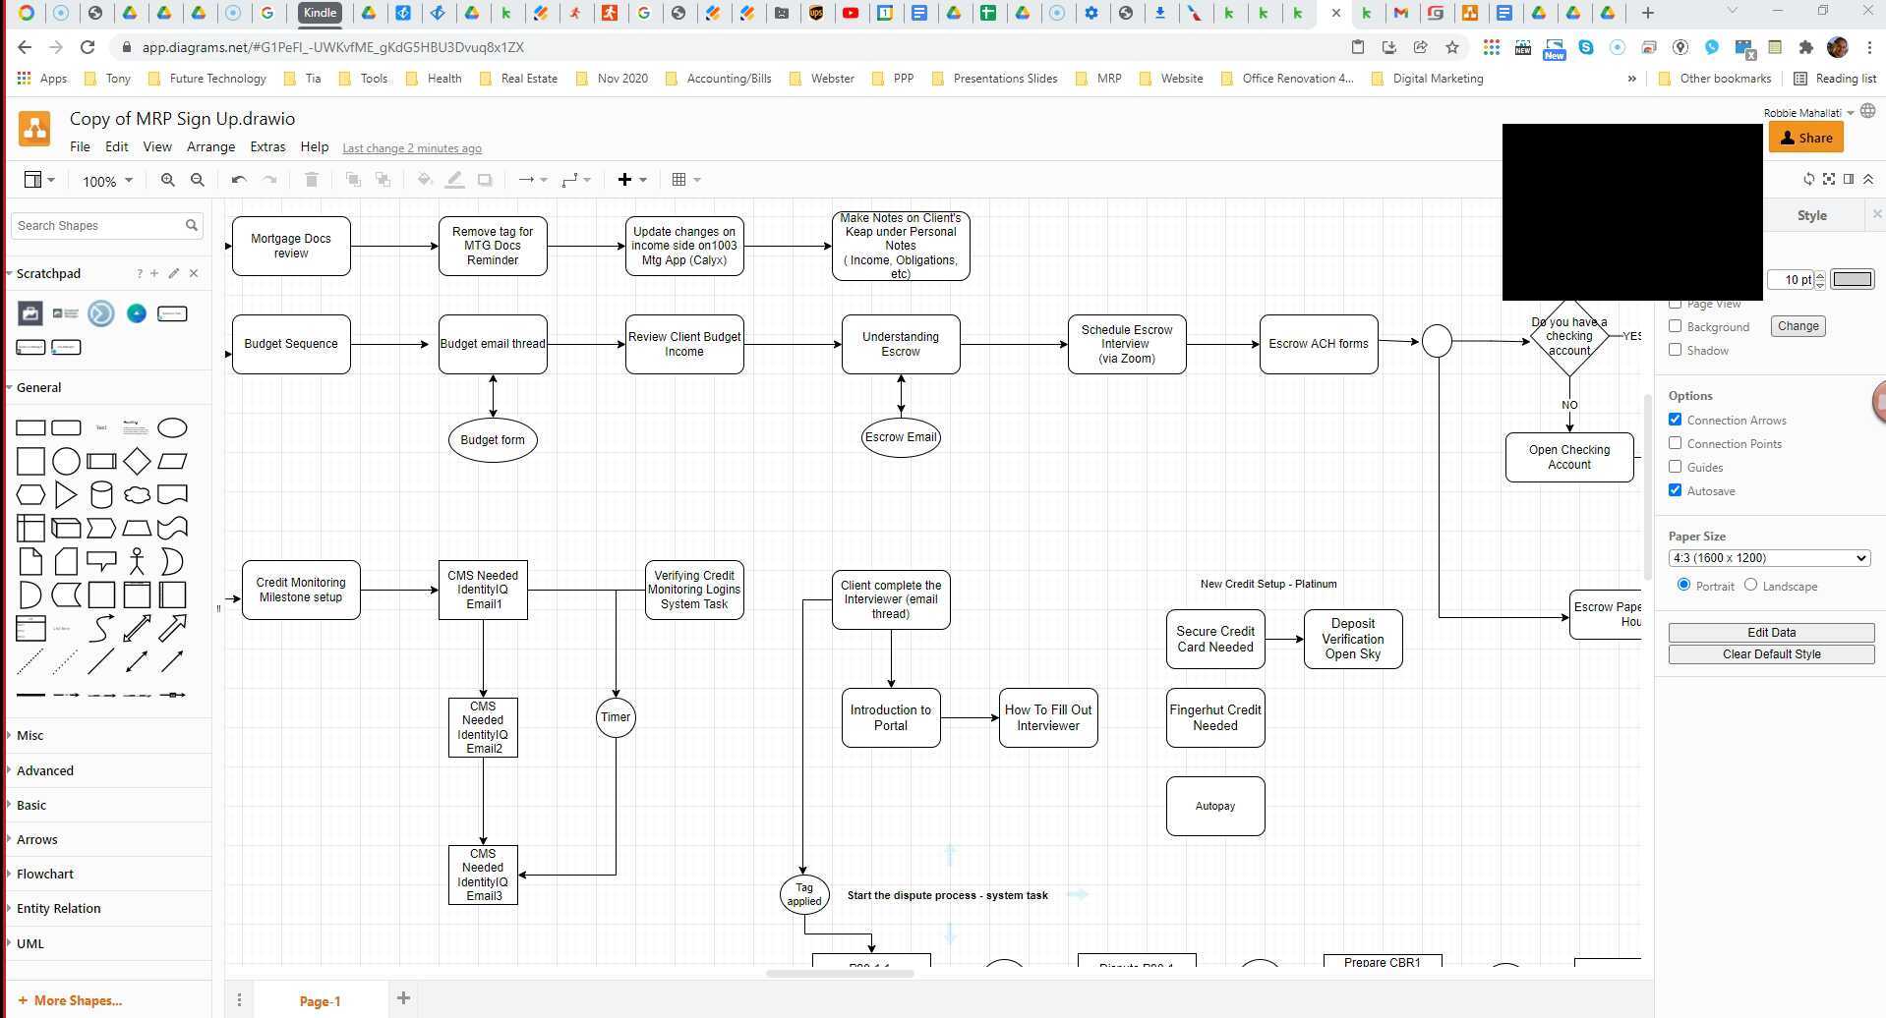Click the Redo arrow icon
Screen dimensions: 1886x1018
[270, 179]
